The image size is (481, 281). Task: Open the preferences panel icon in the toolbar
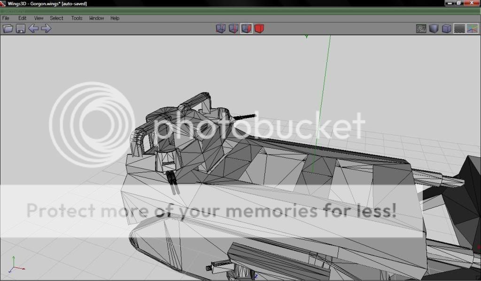pyautogui.click(x=421, y=29)
